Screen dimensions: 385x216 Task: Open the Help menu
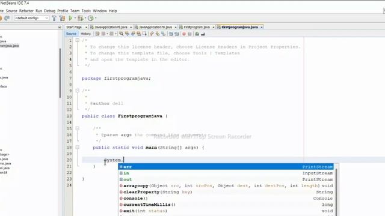tap(113, 11)
